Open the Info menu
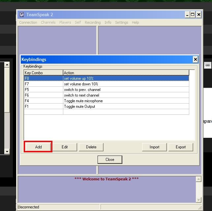The width and height of the screenshot is (212, 211). [108, 22]
